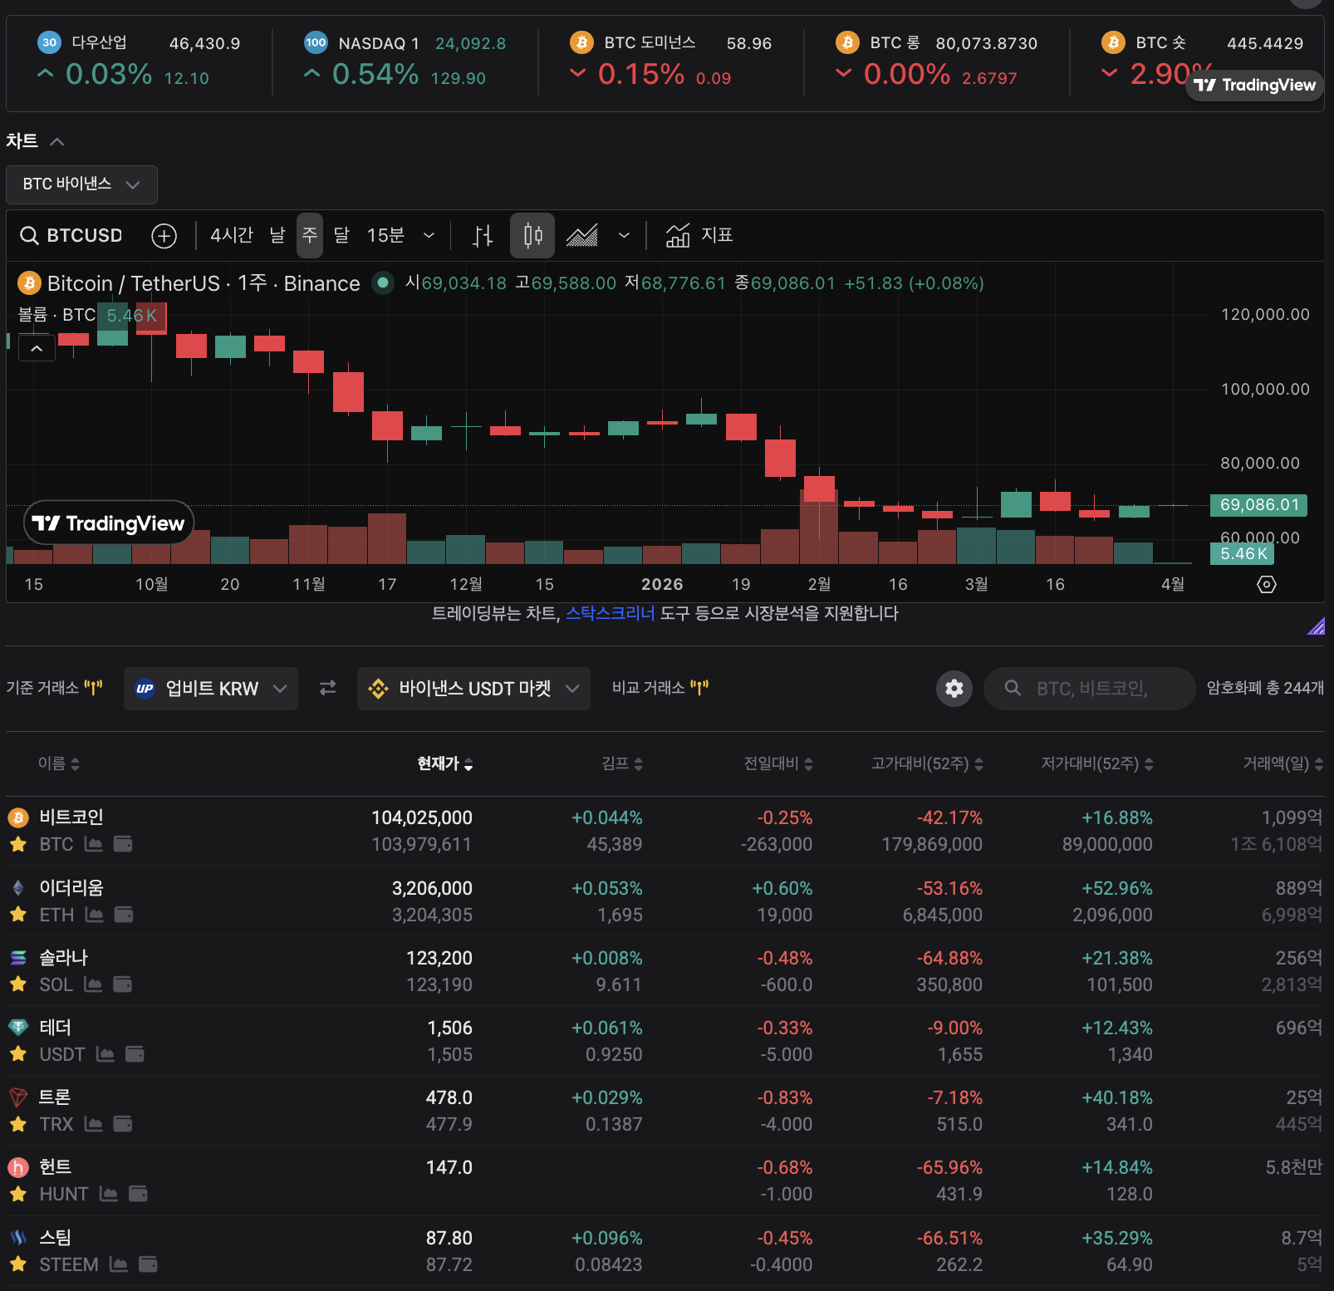Screen dimensions: 1334x1291
Task: Click the 69,086.01 price label on axis
Action: [x=1259, y=505]
